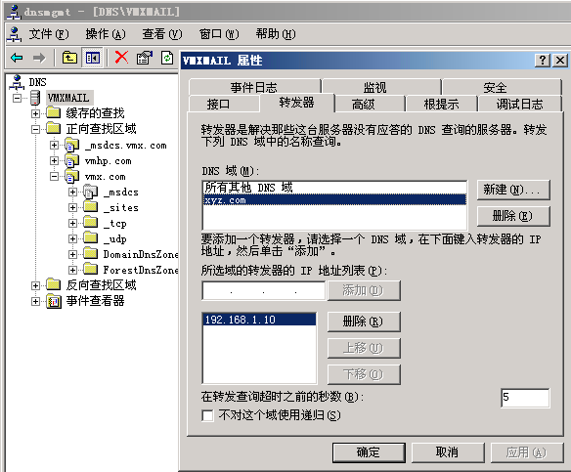Expand the 缓存的查找 node
The width and height of the screenshot is (571, 472).
(x=35, y=113)
